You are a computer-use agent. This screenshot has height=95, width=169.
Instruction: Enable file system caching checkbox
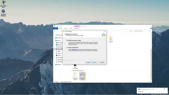pos(67,40)
